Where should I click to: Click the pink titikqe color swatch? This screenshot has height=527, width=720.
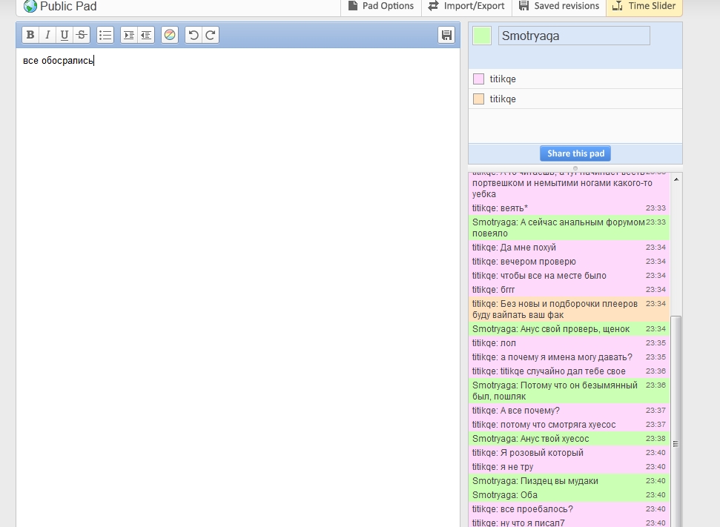pos(478,79)
